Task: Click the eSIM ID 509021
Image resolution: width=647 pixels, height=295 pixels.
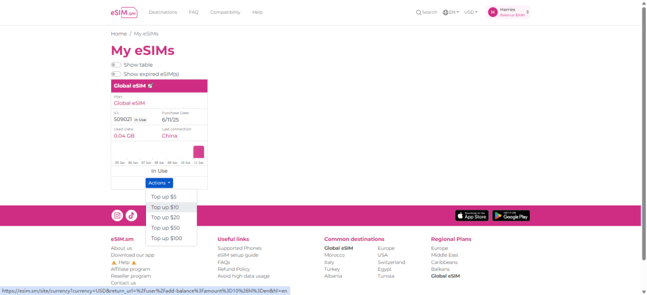Action: [123, 119]
